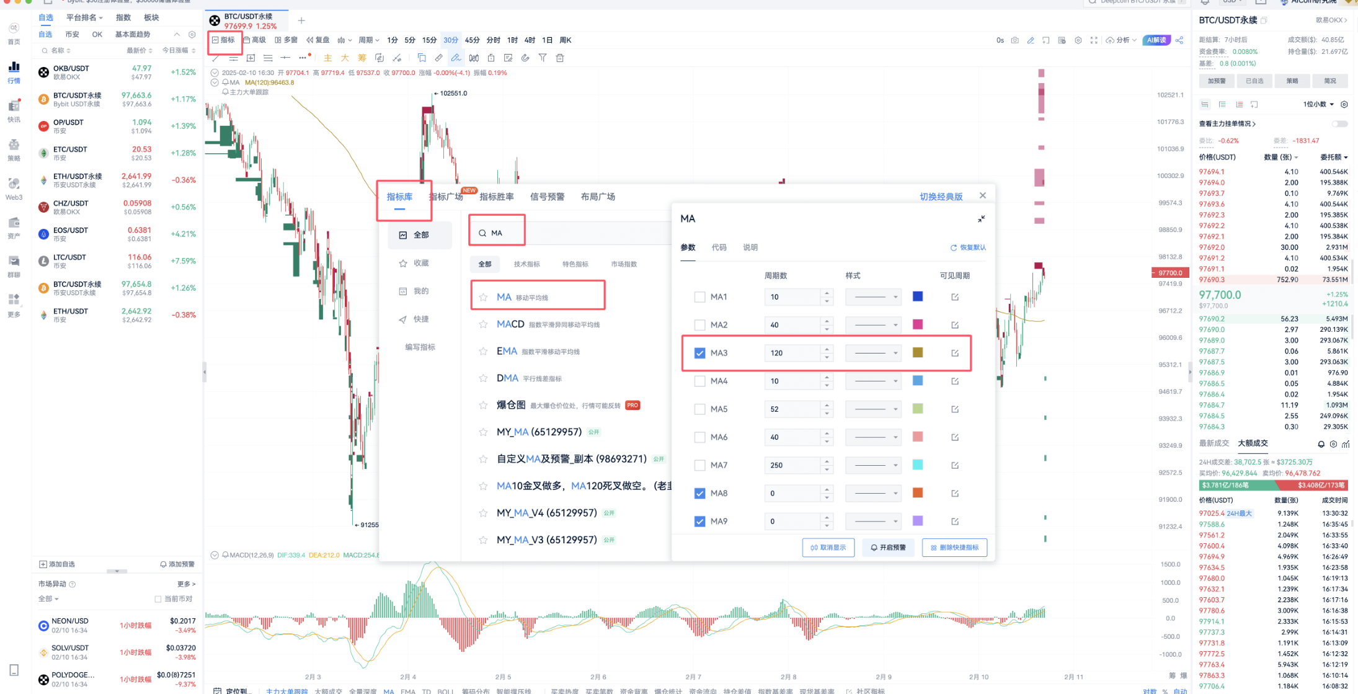Click the MA3 period value field 120
The image size is (1358, 694).
(792, 353)
